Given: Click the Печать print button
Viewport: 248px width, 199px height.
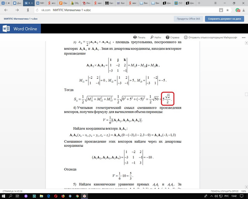Looking at the screenshot, I should 139,37.
